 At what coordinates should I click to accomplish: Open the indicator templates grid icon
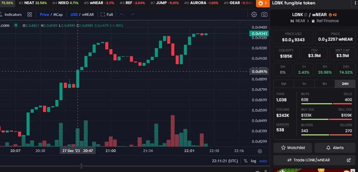(30, 14)
